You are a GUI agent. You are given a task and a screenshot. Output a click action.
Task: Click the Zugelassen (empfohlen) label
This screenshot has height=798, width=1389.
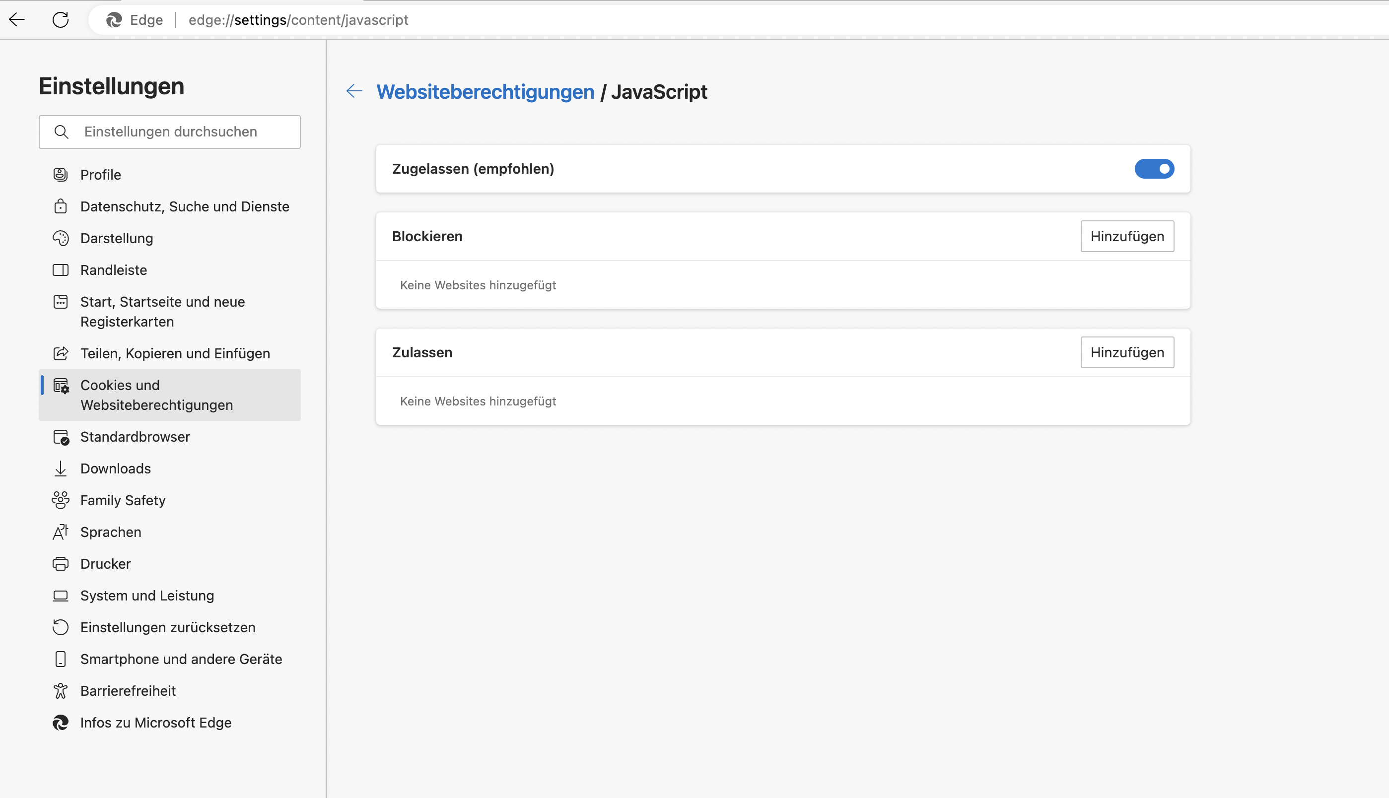point(473,169)
